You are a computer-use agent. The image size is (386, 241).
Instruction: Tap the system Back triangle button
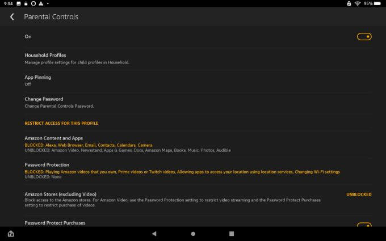pos(154,234)
